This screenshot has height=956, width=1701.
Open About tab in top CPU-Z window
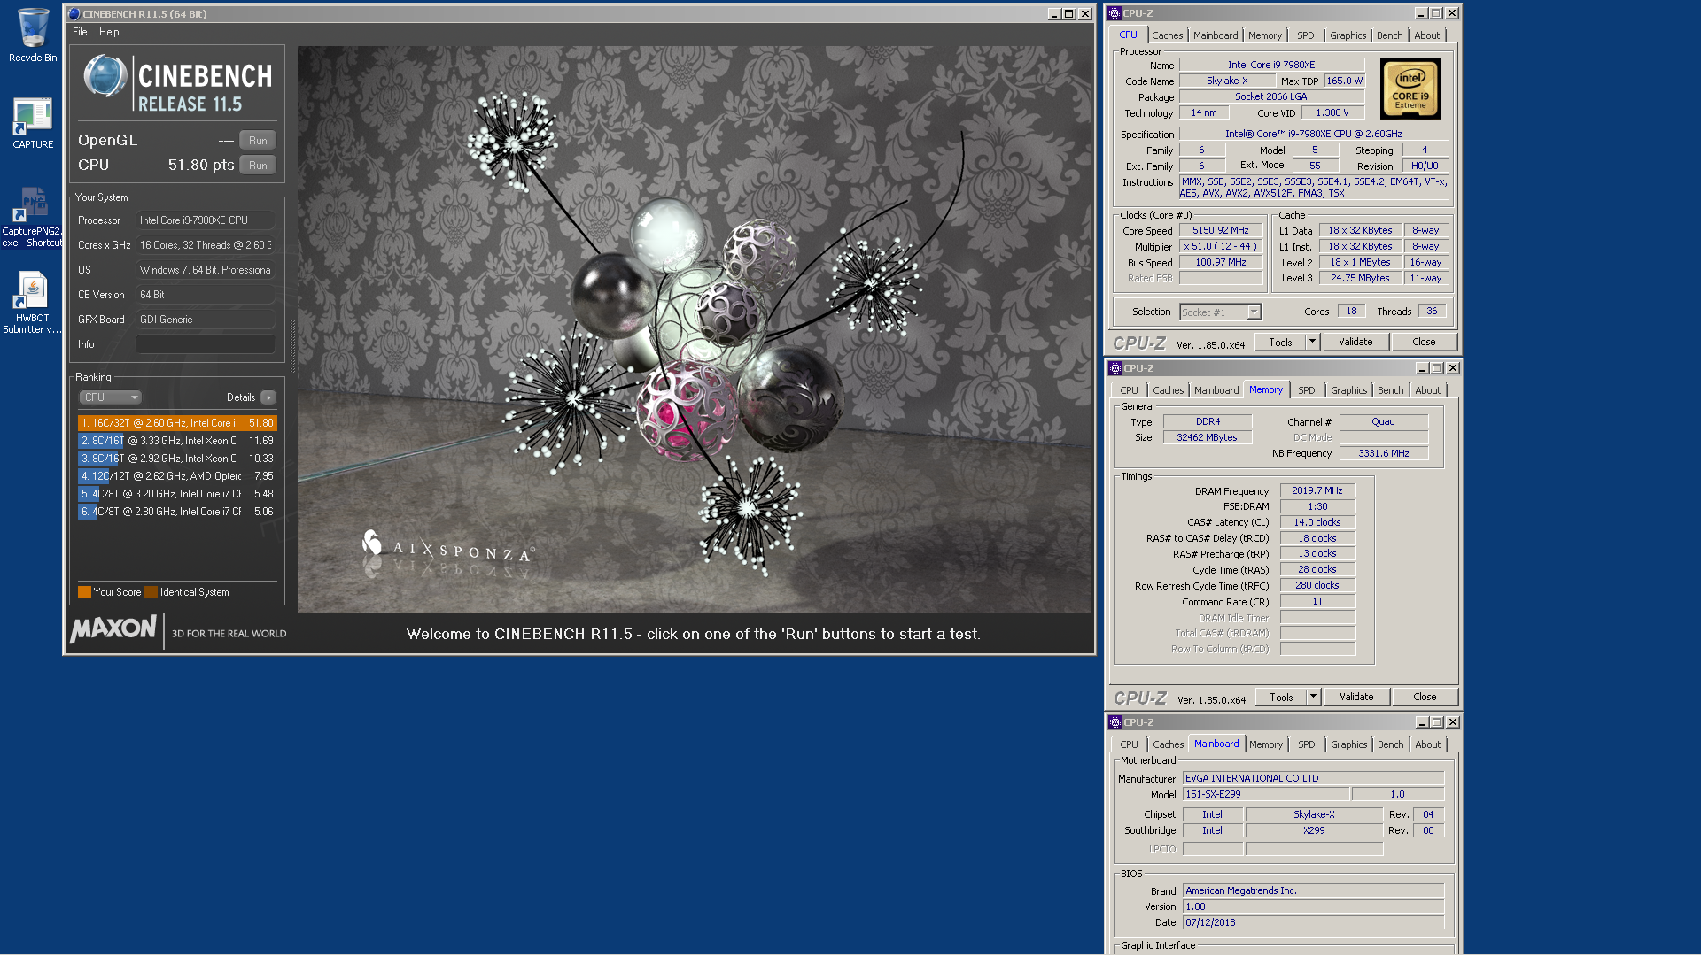1426,35
